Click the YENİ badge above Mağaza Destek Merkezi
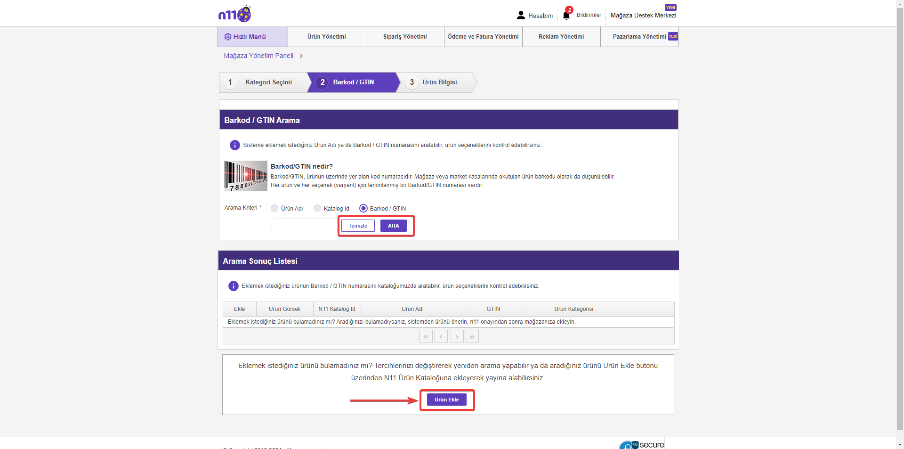This screenshot has width=904, height=449. pyautogui.click(x=670, y=8)
